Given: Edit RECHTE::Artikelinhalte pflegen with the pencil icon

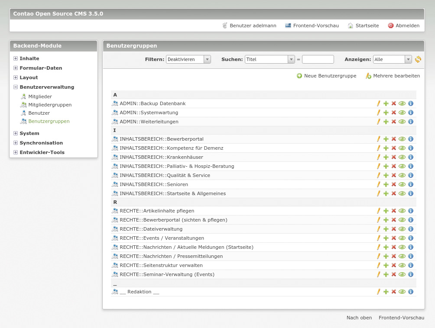Looking at the screenshot, I should [x=378, y=211].
